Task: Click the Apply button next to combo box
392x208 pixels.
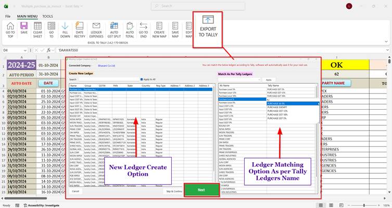Action: [x=269, y=80]
